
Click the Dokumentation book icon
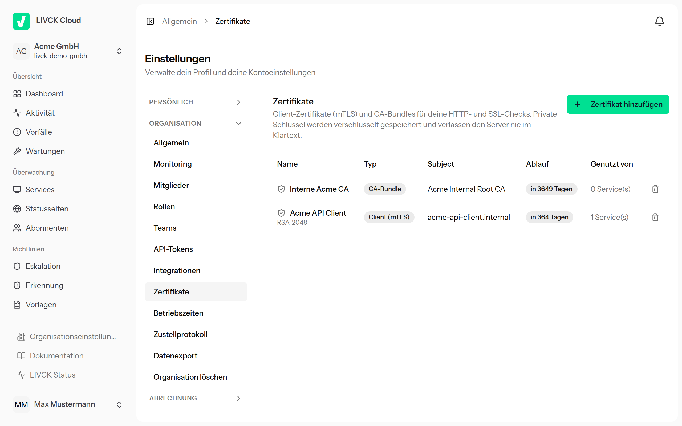coord(21,355)
